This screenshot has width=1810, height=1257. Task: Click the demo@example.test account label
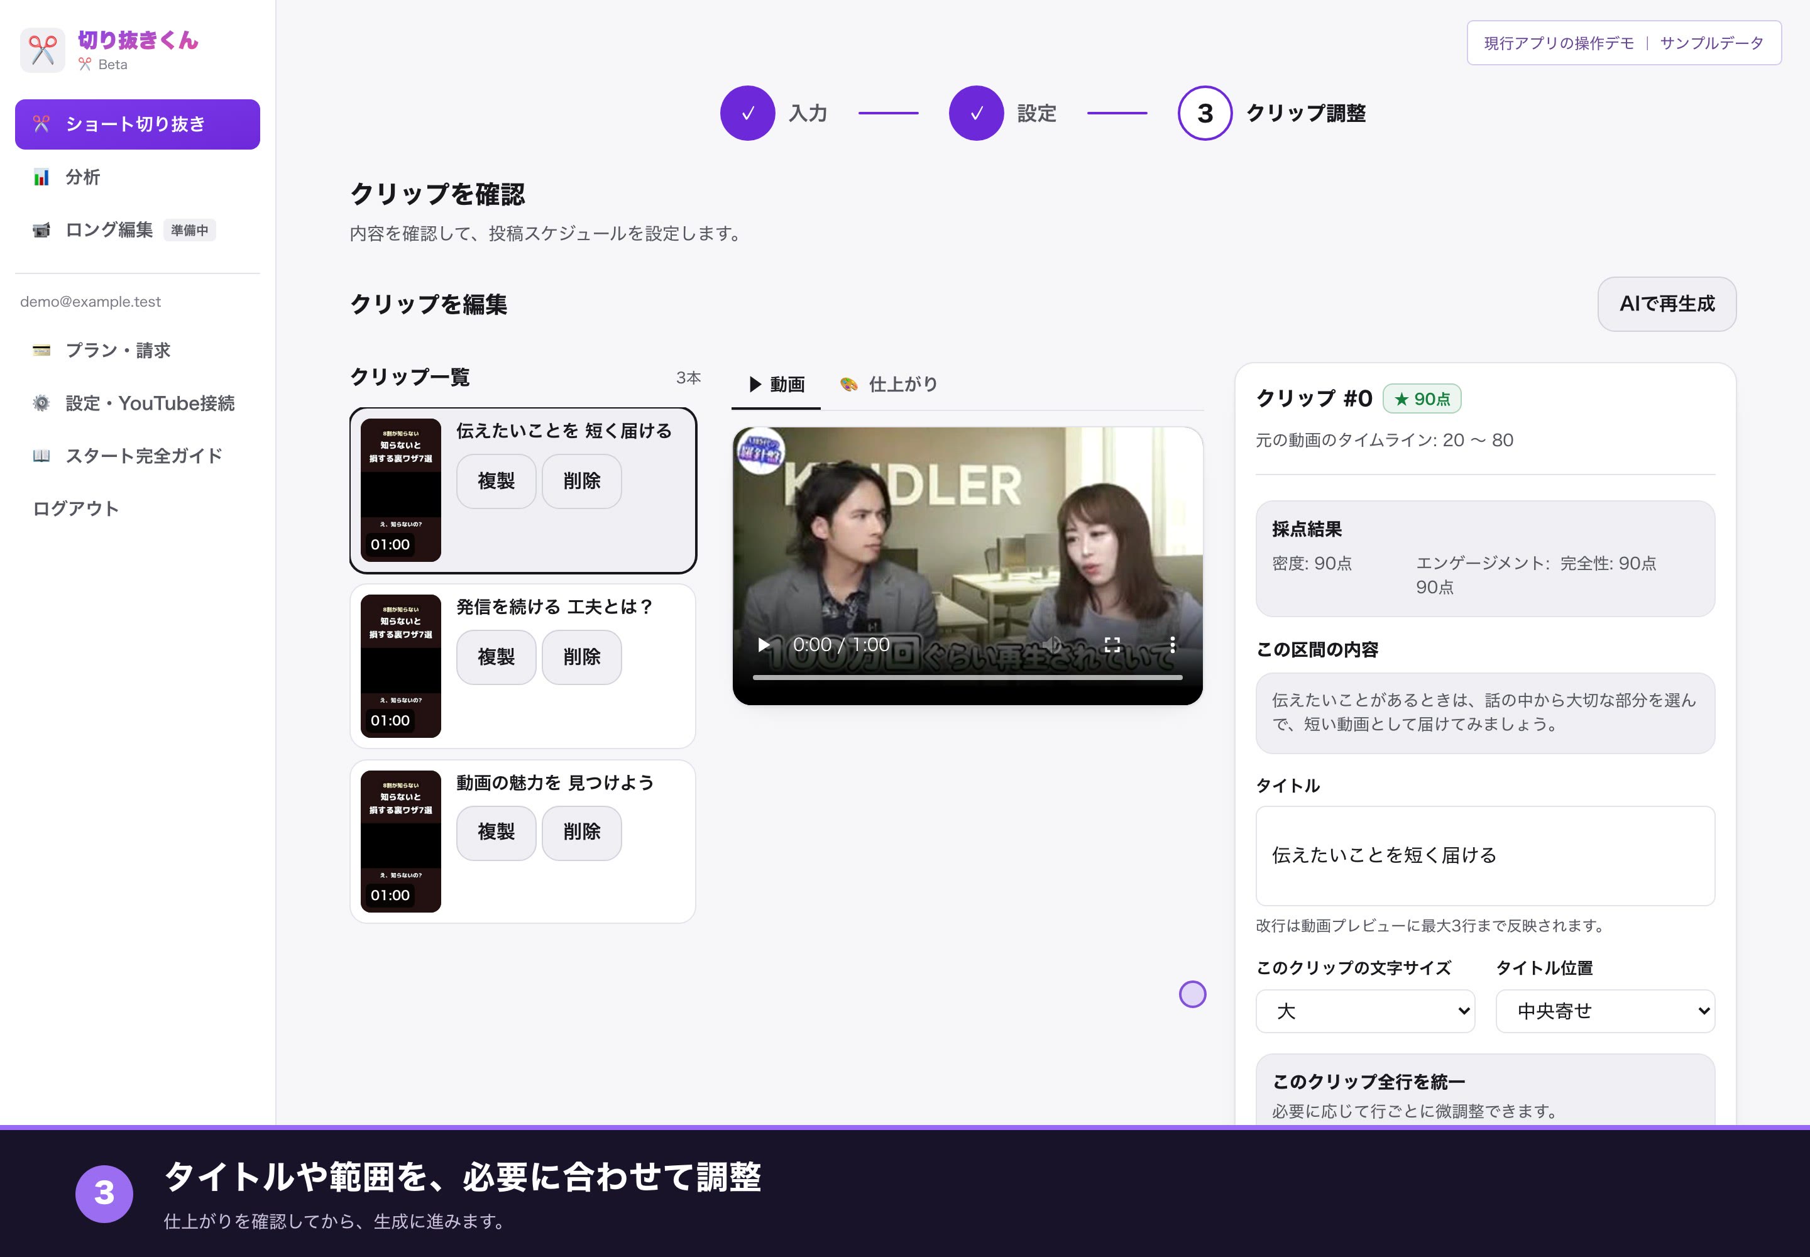[x=90, y=302]
